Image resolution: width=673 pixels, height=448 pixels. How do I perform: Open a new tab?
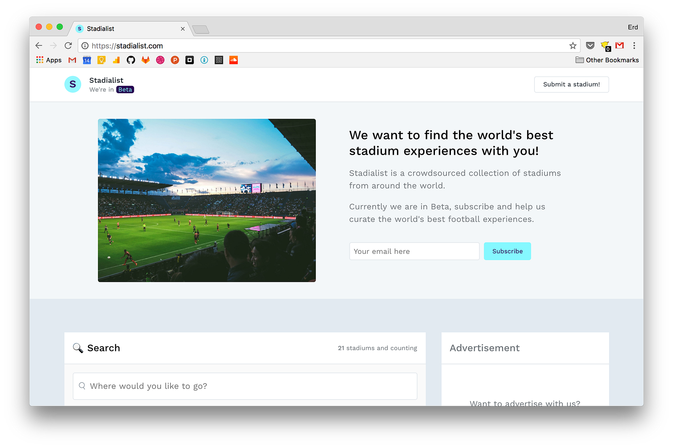(201, 29)
